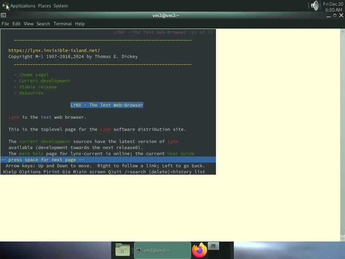The width and height of the screenshot is (345, 259).
Task: Follow the 'main help' link
Action: (31, 153)
